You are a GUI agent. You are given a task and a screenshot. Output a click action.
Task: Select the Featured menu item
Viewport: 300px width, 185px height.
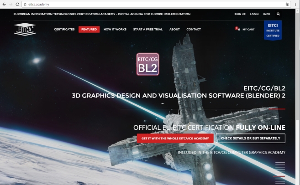[89, 29]
